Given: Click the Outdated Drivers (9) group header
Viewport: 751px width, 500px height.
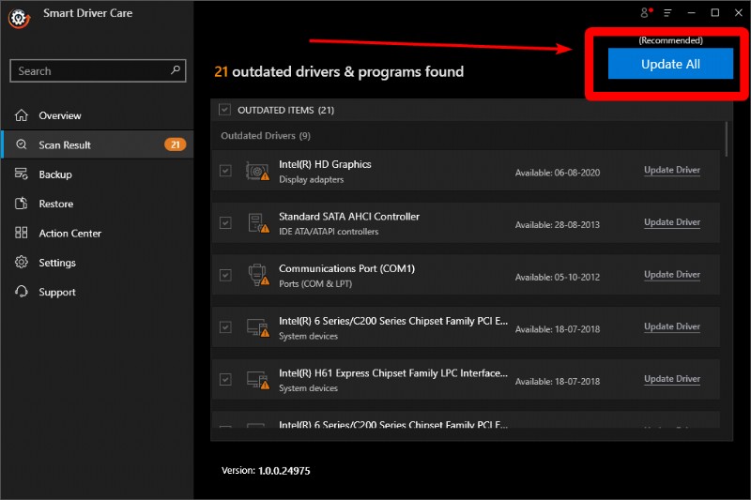Looking at the screenshot, I should click(x=266, y=136).
